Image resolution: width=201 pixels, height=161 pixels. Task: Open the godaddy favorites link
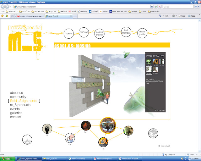(x=82, y=11)
